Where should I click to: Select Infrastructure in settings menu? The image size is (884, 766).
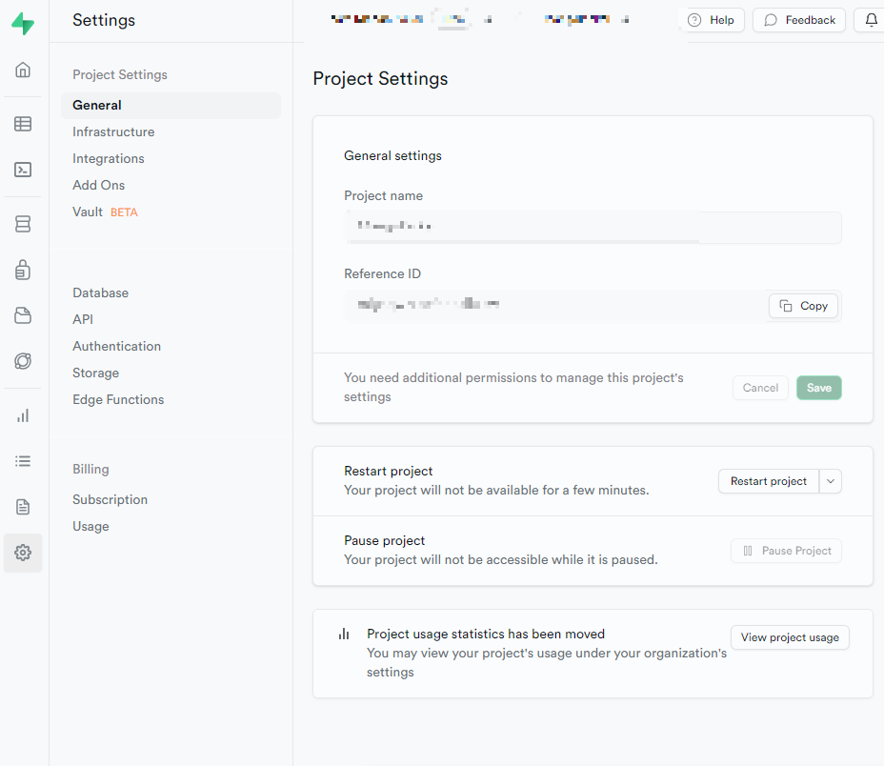click(113, 131)
